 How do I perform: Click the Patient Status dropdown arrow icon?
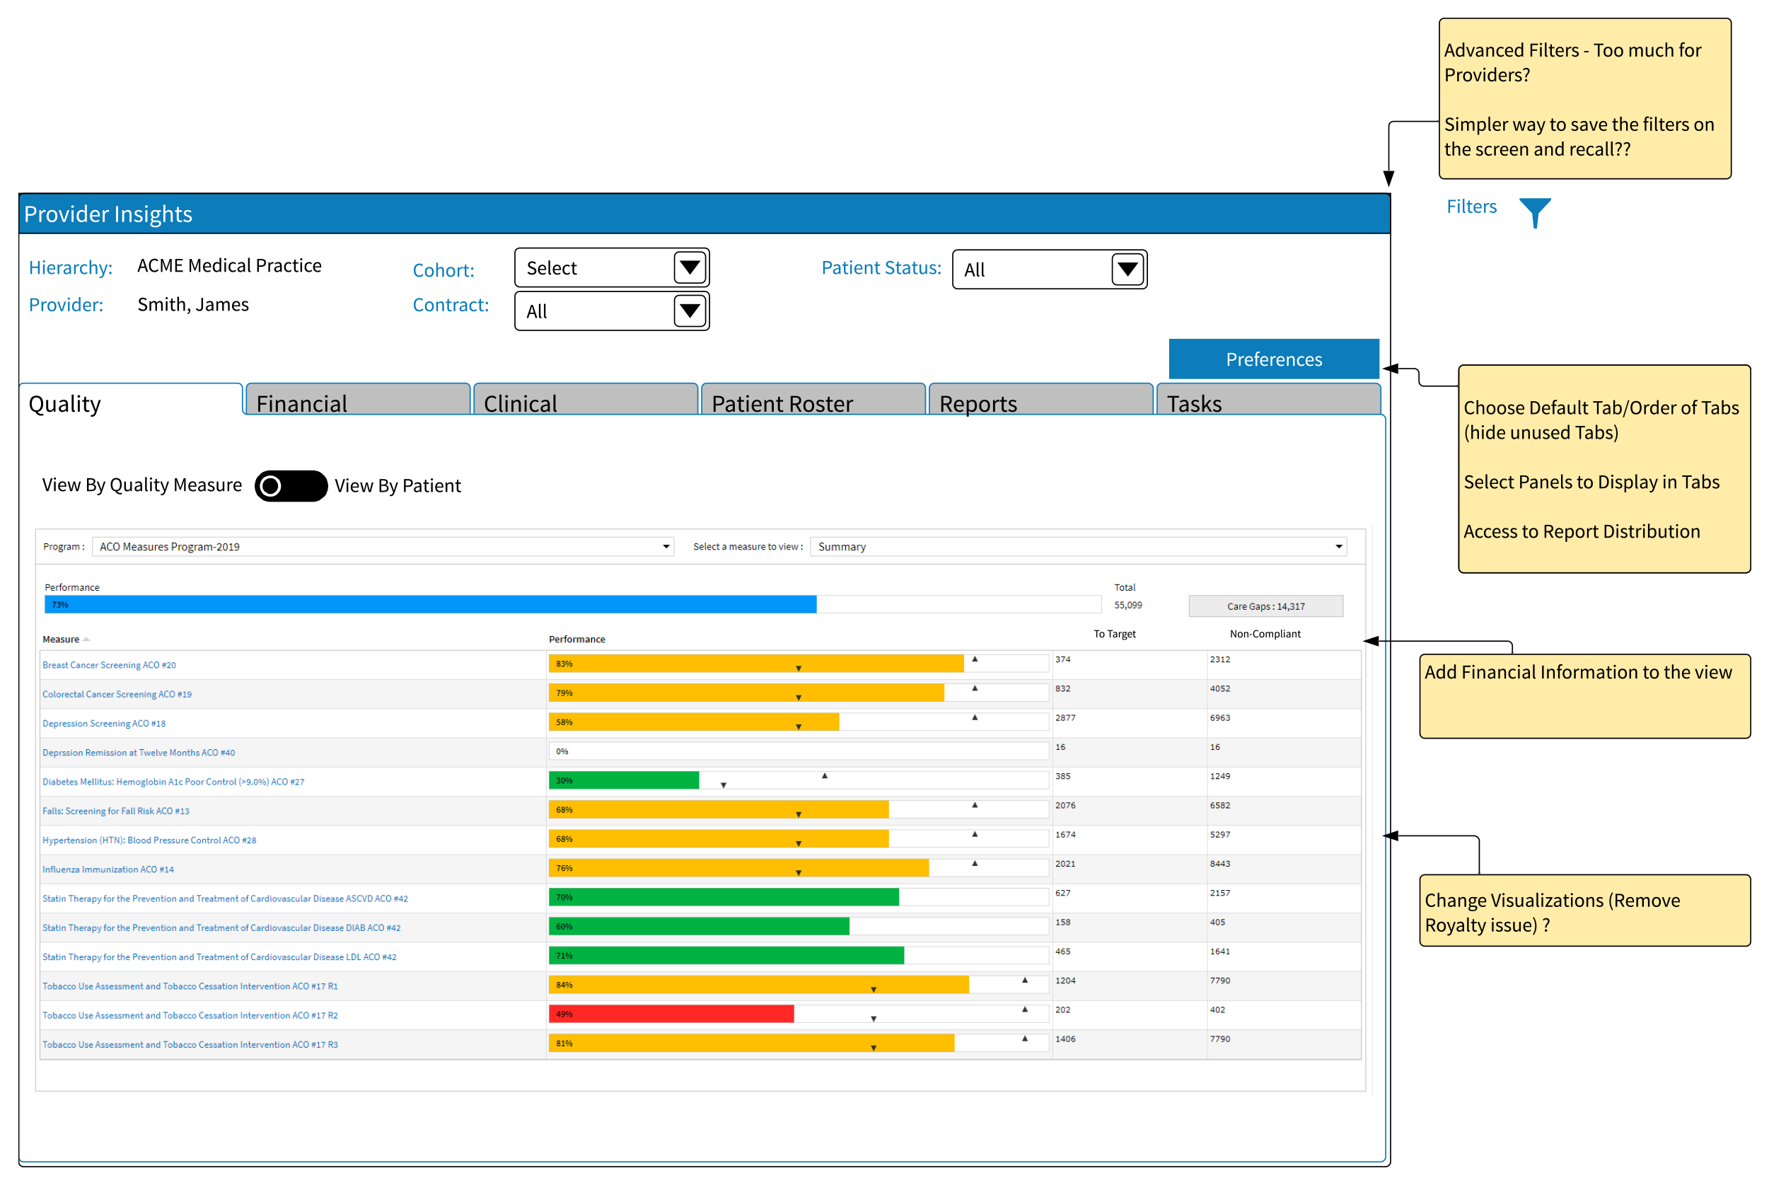(1127, 269)
